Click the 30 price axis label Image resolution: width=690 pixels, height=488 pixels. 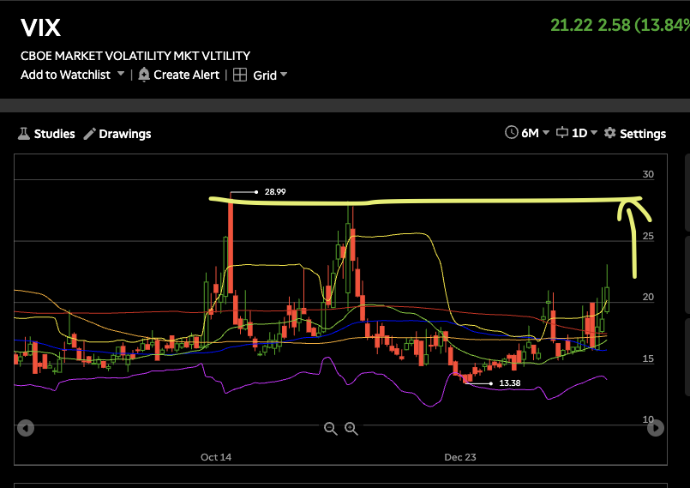pos(648,174)
